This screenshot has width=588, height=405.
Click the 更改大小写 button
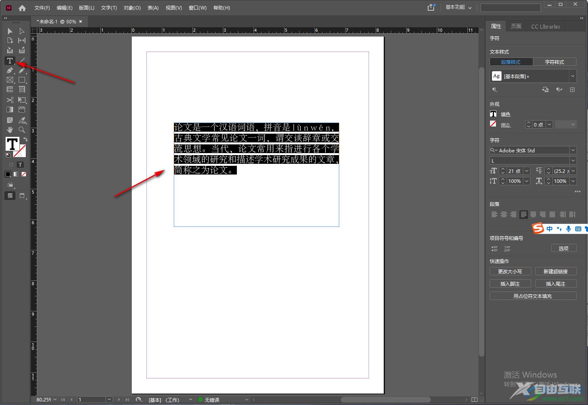pyautogui.click(x=510, y=271)
